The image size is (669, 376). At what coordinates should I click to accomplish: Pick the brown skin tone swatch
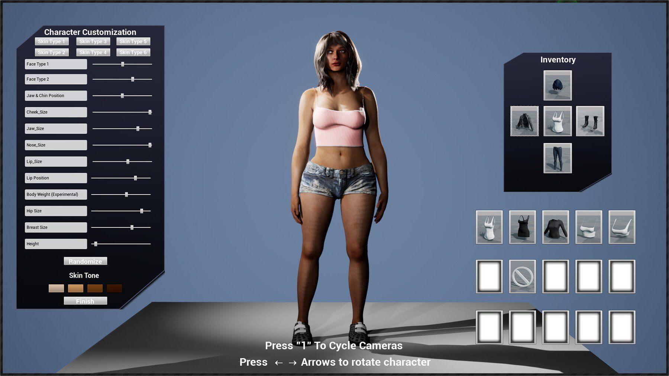(x=95, y=288)
